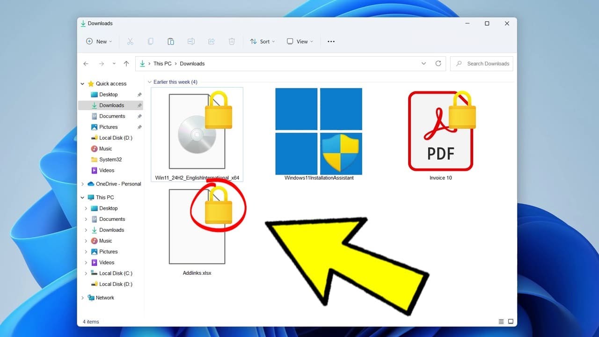Click This PC in address bar
The width and height of the screenshot is (599, 337).
162,64
